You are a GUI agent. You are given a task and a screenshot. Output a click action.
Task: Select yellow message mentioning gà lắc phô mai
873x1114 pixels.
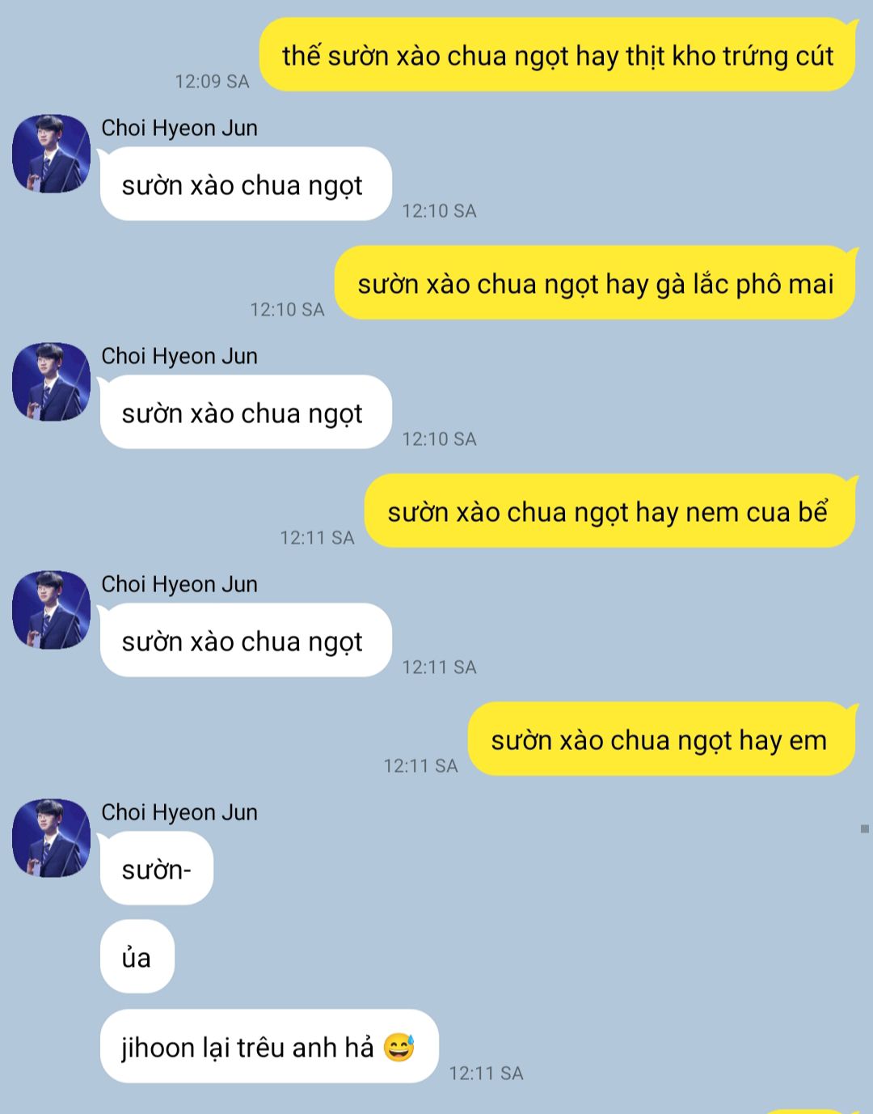pos(596,283)
